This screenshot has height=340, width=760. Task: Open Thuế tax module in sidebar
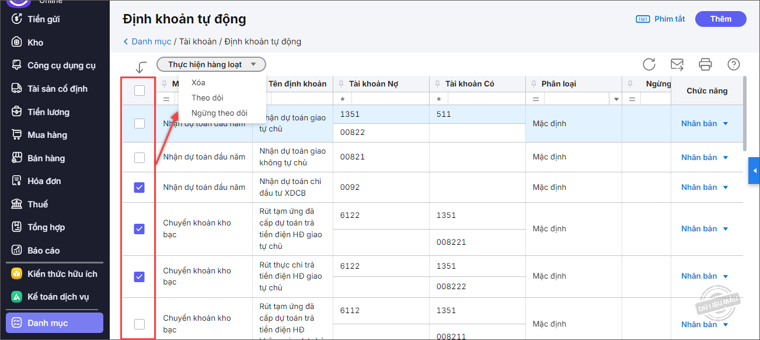[37, 204]
